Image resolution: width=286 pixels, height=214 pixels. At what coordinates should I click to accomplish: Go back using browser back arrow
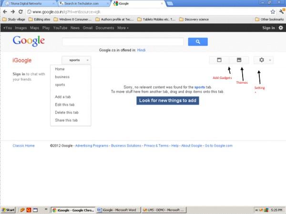[5, 12]
